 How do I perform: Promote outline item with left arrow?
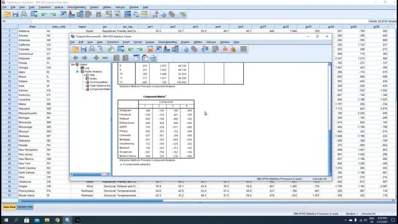[x=75, y=58]
